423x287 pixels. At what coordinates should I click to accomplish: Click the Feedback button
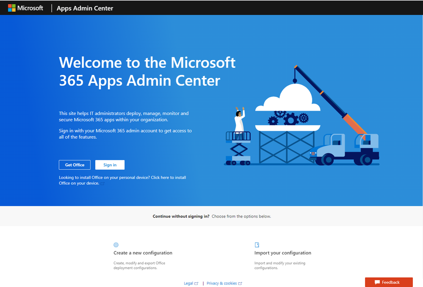coord(389,282)
